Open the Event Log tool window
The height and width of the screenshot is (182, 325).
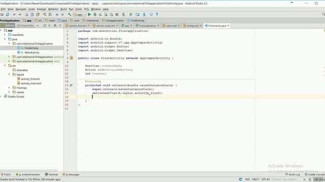pyautogui.click(x=292, y=174)
